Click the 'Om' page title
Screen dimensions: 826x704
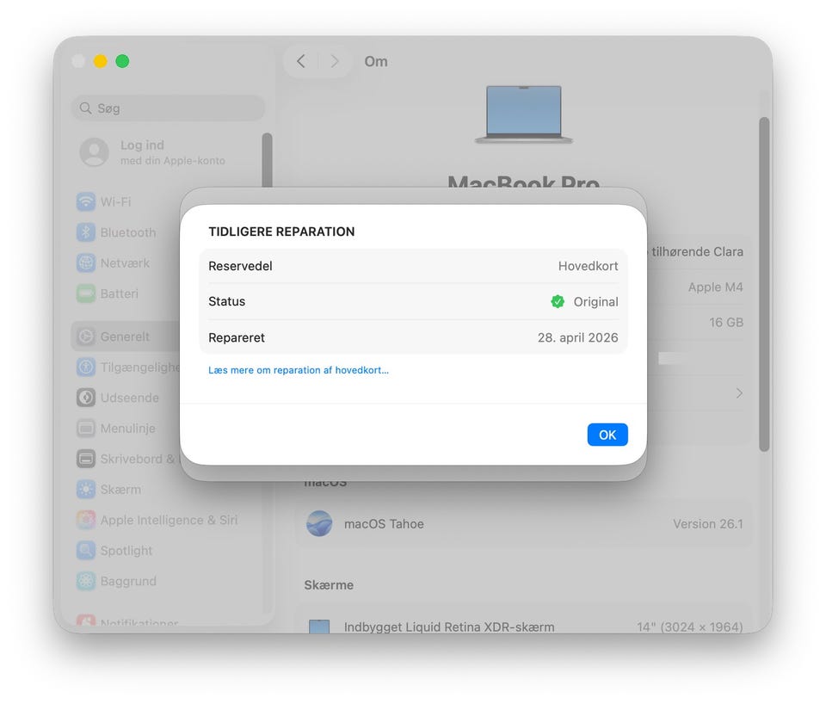click(376, 61)
